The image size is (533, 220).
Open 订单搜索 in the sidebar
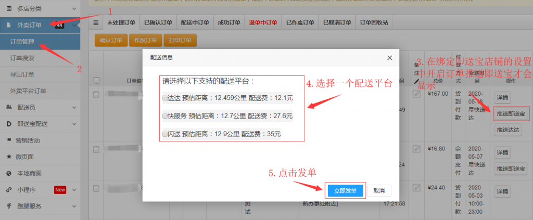pos(22,58)
